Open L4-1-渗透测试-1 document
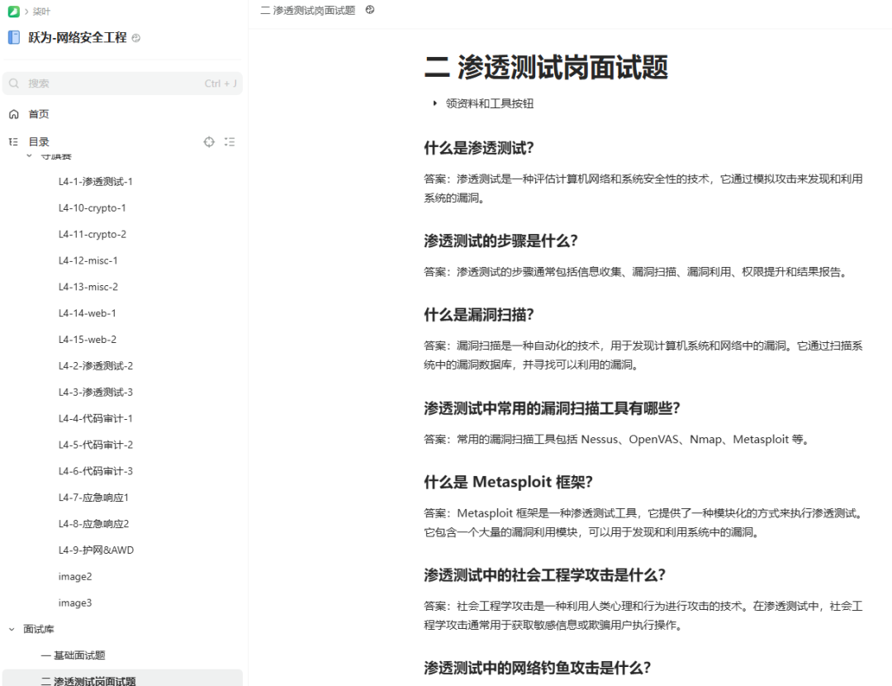Image resolution: width=892 pixels, height=686 pixels. 95,182
